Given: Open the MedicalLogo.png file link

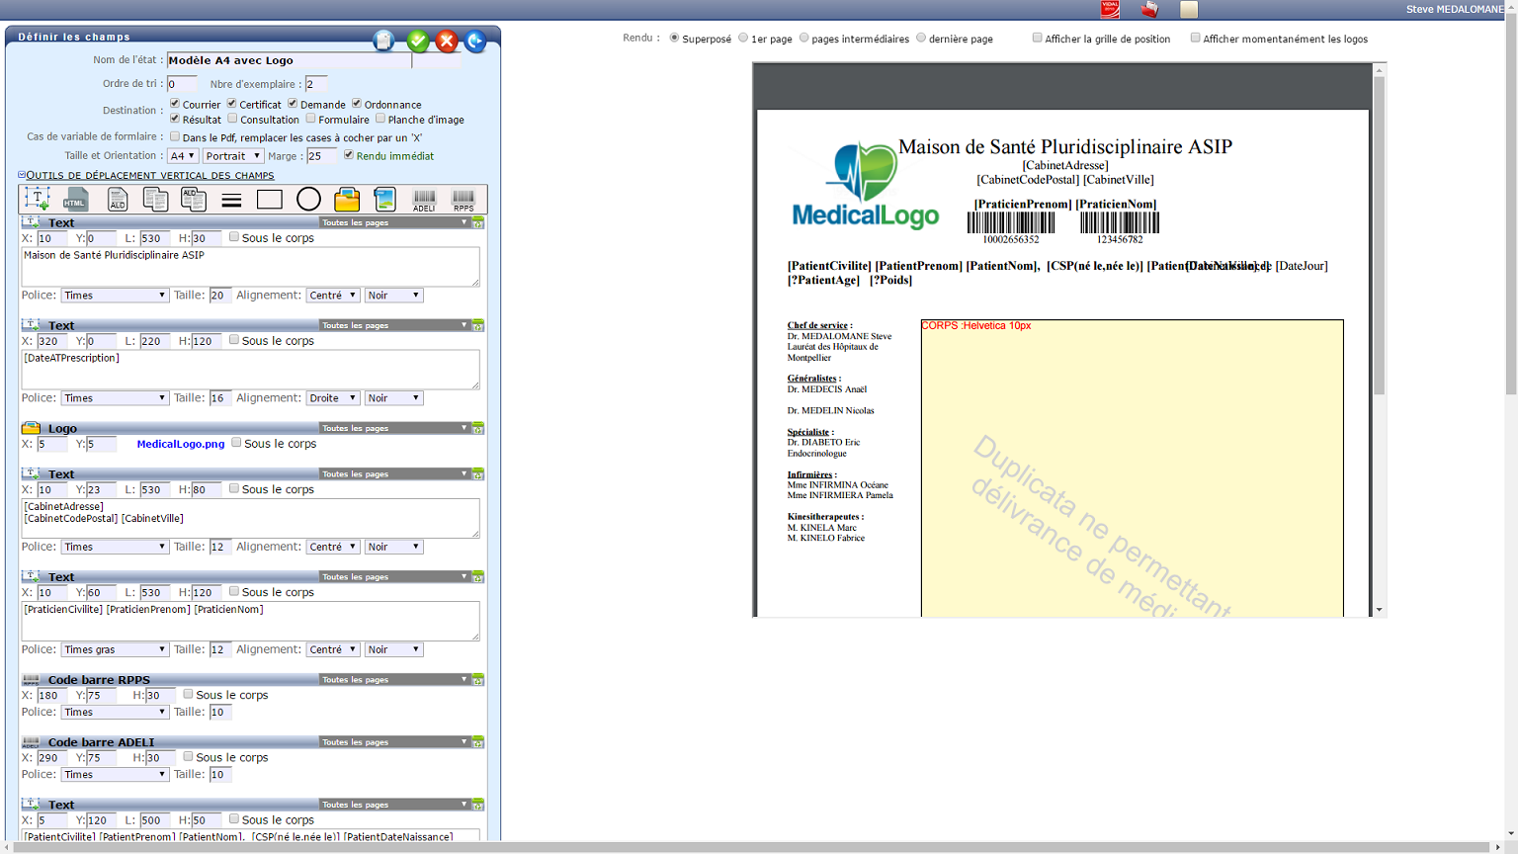Looking at the screenshot, I should [x=180, y=444].
